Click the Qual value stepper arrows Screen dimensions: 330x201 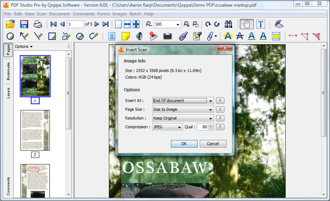211,127
